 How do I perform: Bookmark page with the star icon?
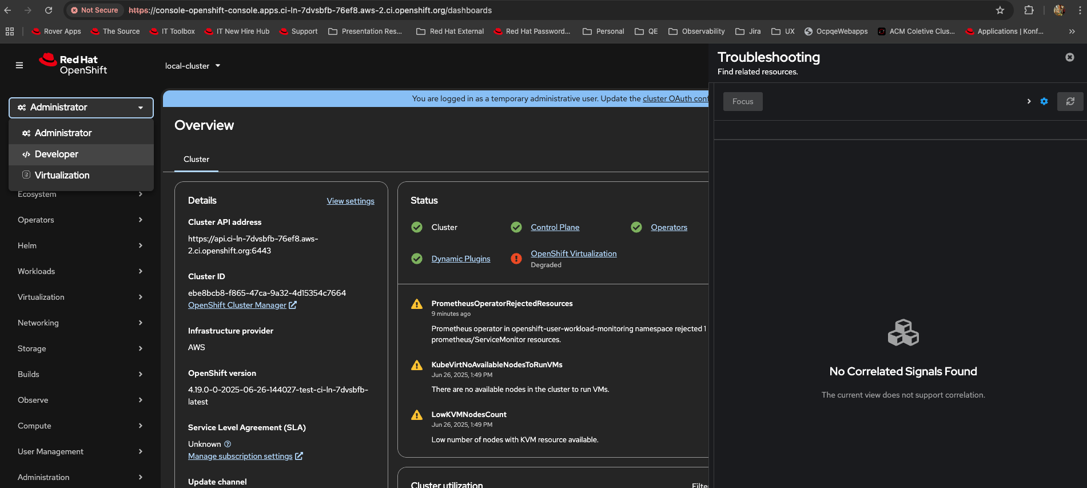(1000, 10)
